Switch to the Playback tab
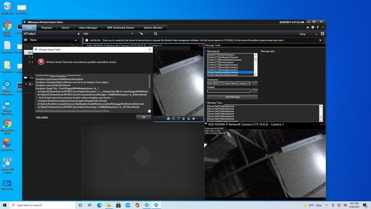371x209 pixels. tap(46, 27)
